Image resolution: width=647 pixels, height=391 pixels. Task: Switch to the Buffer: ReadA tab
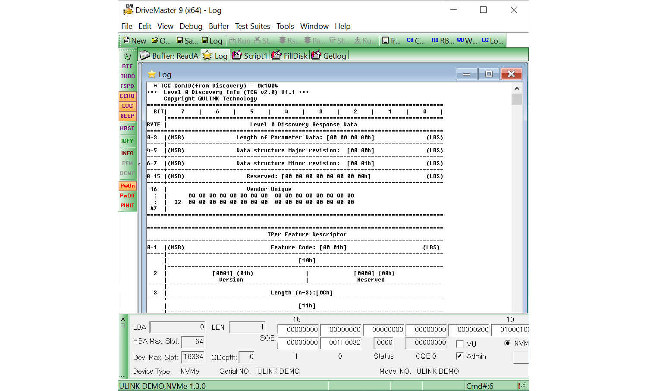tap(170, 56)
